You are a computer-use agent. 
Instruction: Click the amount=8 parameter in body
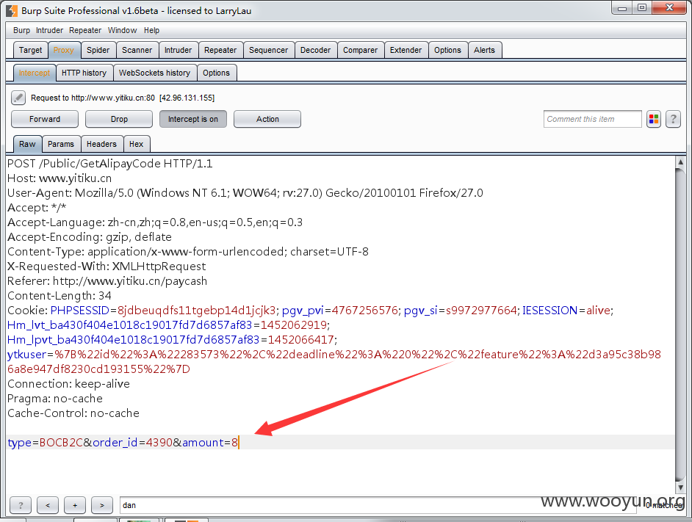click(x=210, y=443)
